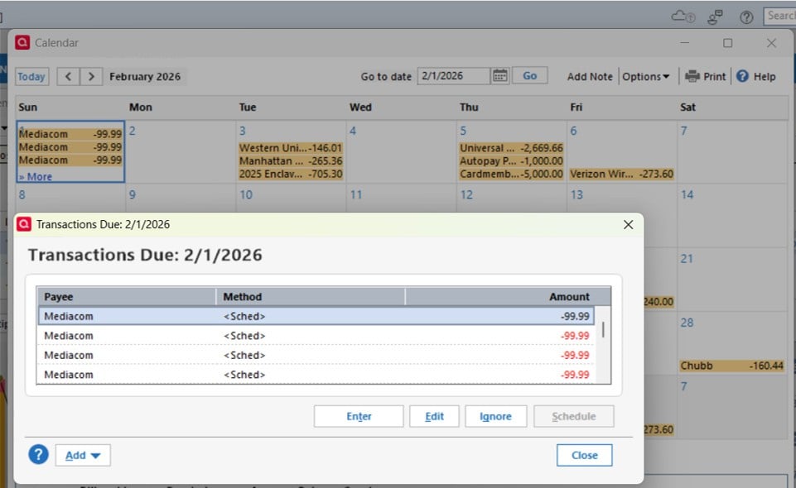Select the fourth Mediacom transaction row
Image resolution: width=796 pixels, height=488 pixels.
click(316, 375)
